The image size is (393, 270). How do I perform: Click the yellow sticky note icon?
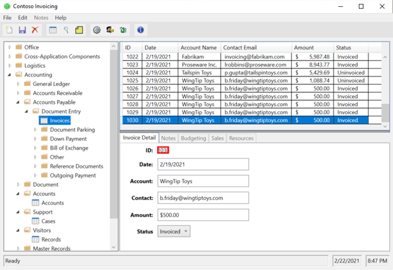79,30
